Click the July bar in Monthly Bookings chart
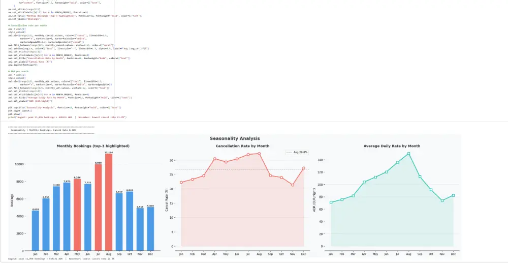 98,208
